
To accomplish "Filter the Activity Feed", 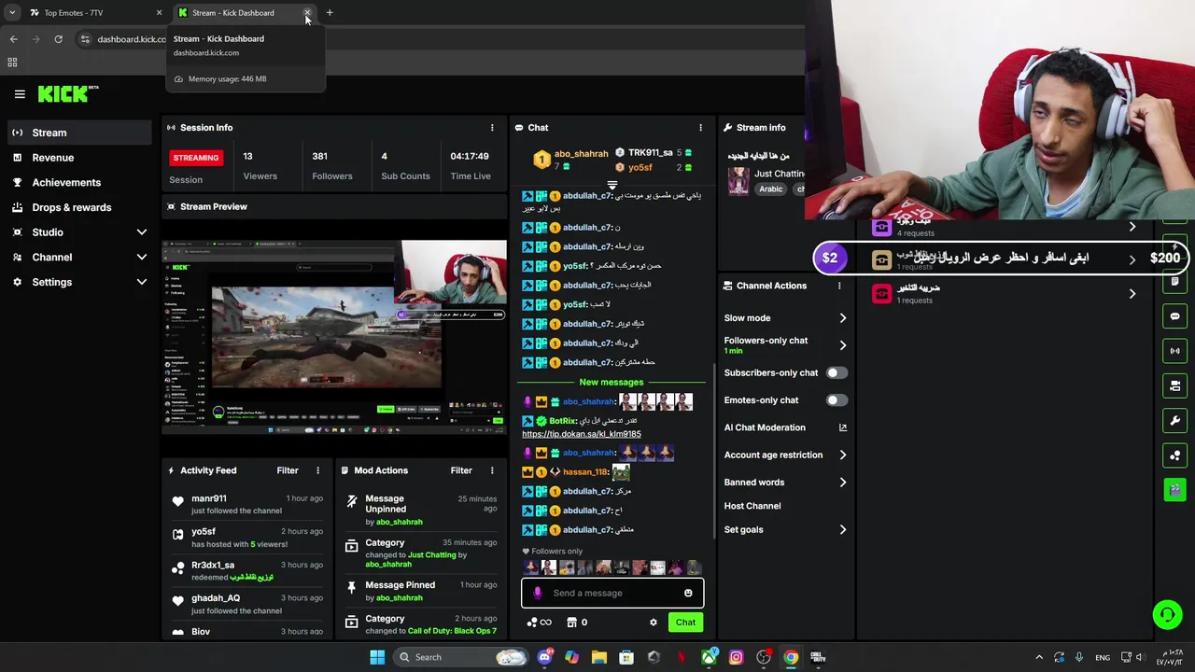I will (x=288, y=470).
